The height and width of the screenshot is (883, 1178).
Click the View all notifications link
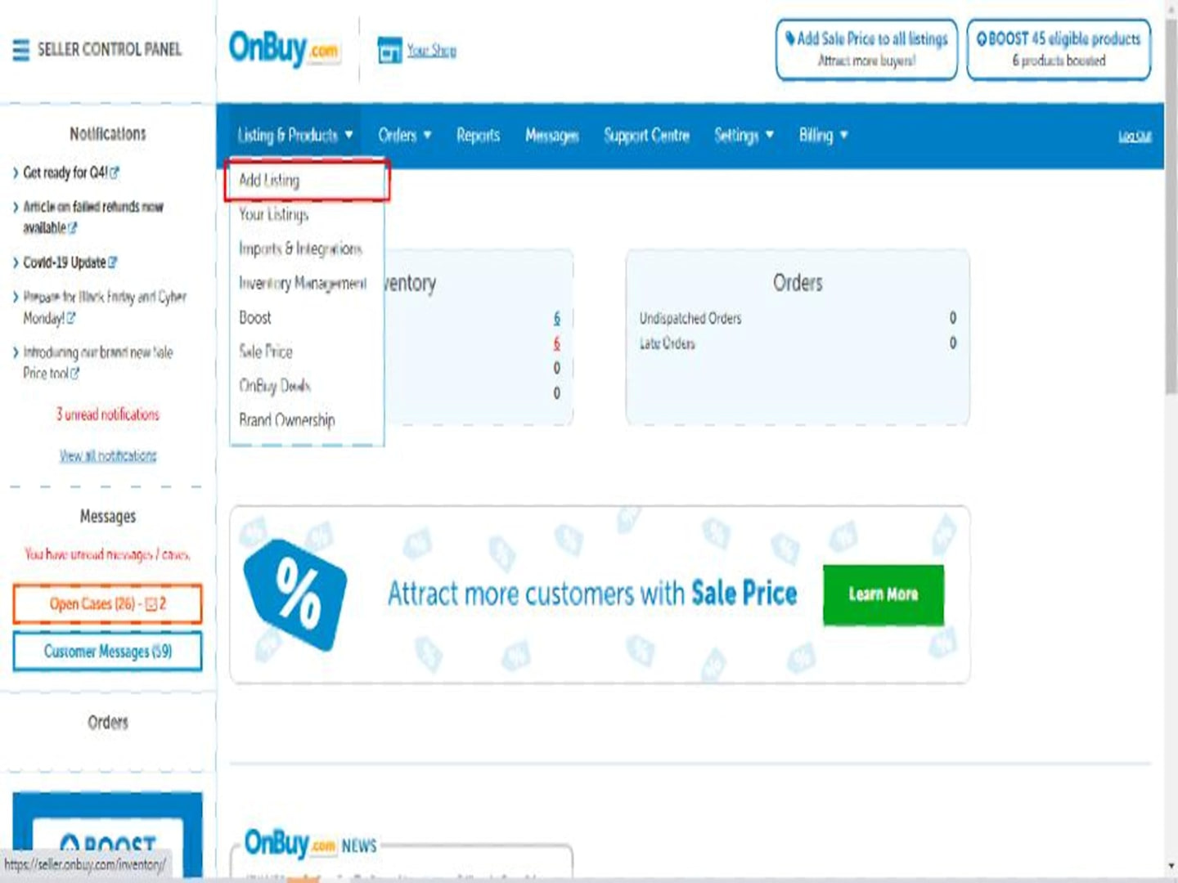(108, 455)
